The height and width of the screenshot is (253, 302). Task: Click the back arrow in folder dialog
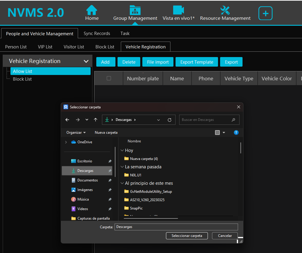pyautogui.click(x=67, y=120)
